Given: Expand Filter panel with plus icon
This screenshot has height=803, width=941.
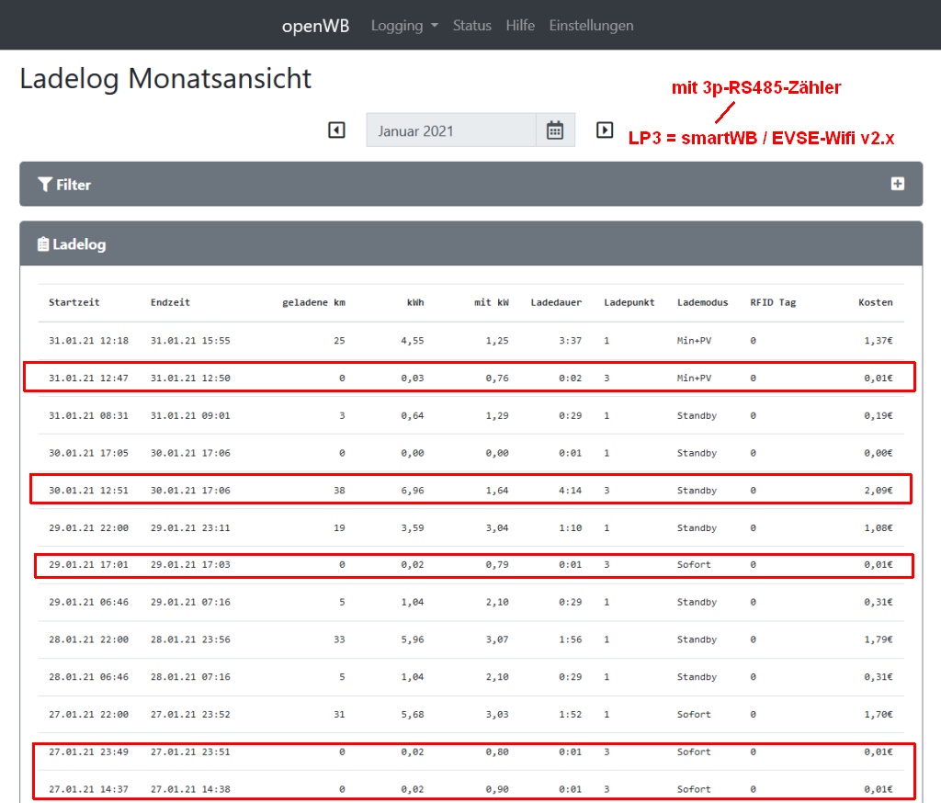Looking at the screenshot, I should click(897, 184).
